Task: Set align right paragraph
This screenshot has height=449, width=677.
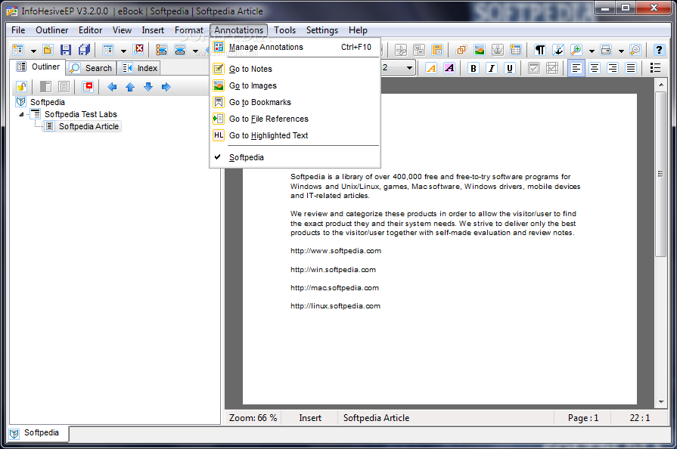Action: coord(613,68)
